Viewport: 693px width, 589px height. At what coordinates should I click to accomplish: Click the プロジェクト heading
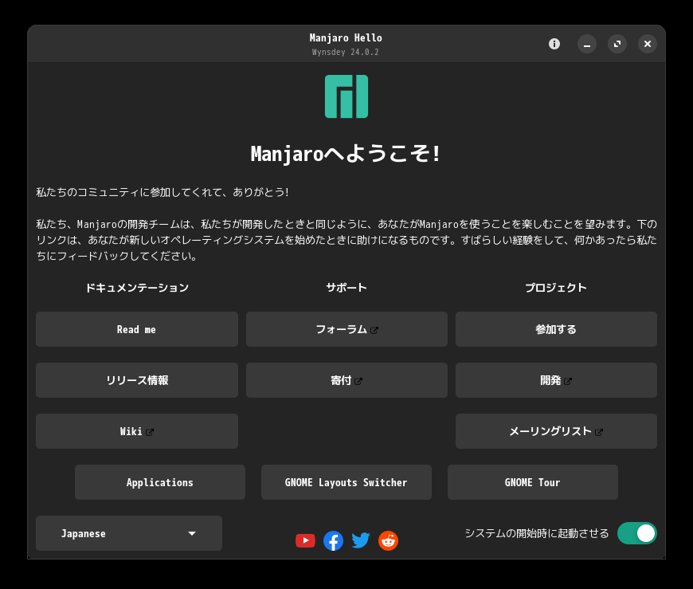[556, 288]
